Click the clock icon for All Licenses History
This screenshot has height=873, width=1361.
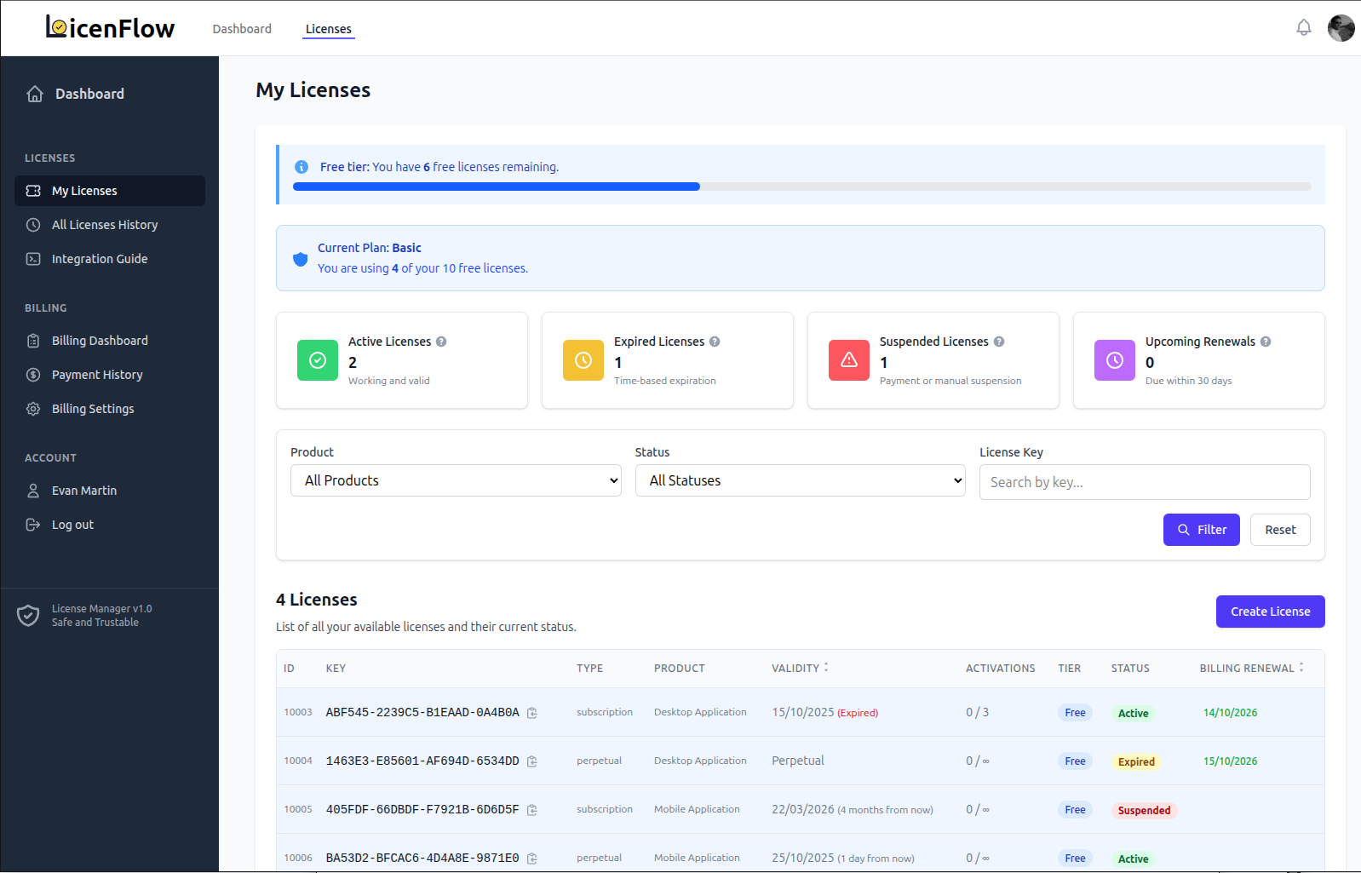tap(33, 225)
